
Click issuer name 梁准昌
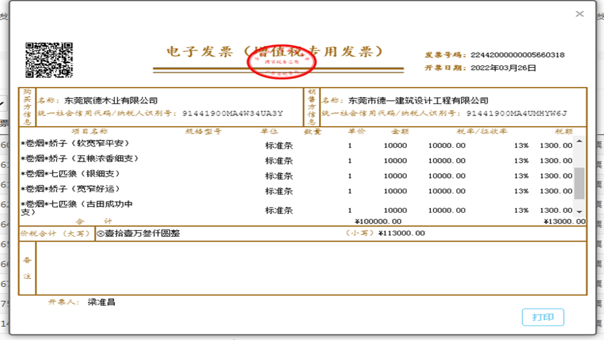(101, 302)
